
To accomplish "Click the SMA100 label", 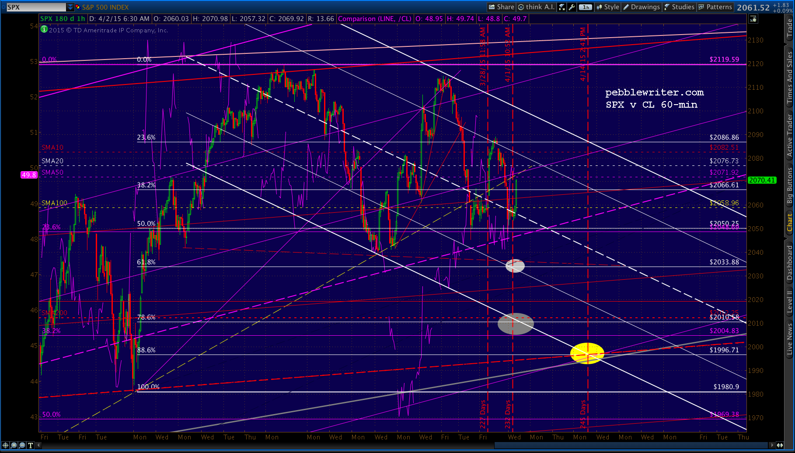I will coord(55,203).
